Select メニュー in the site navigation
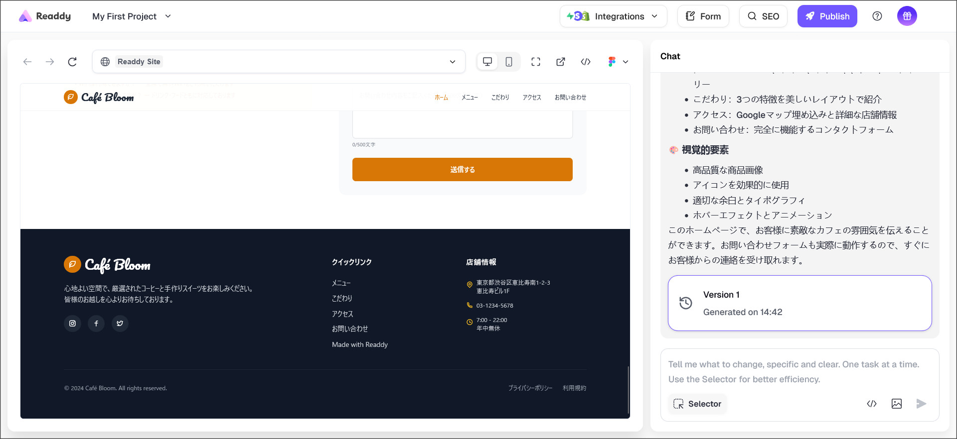 coord(470,98)
